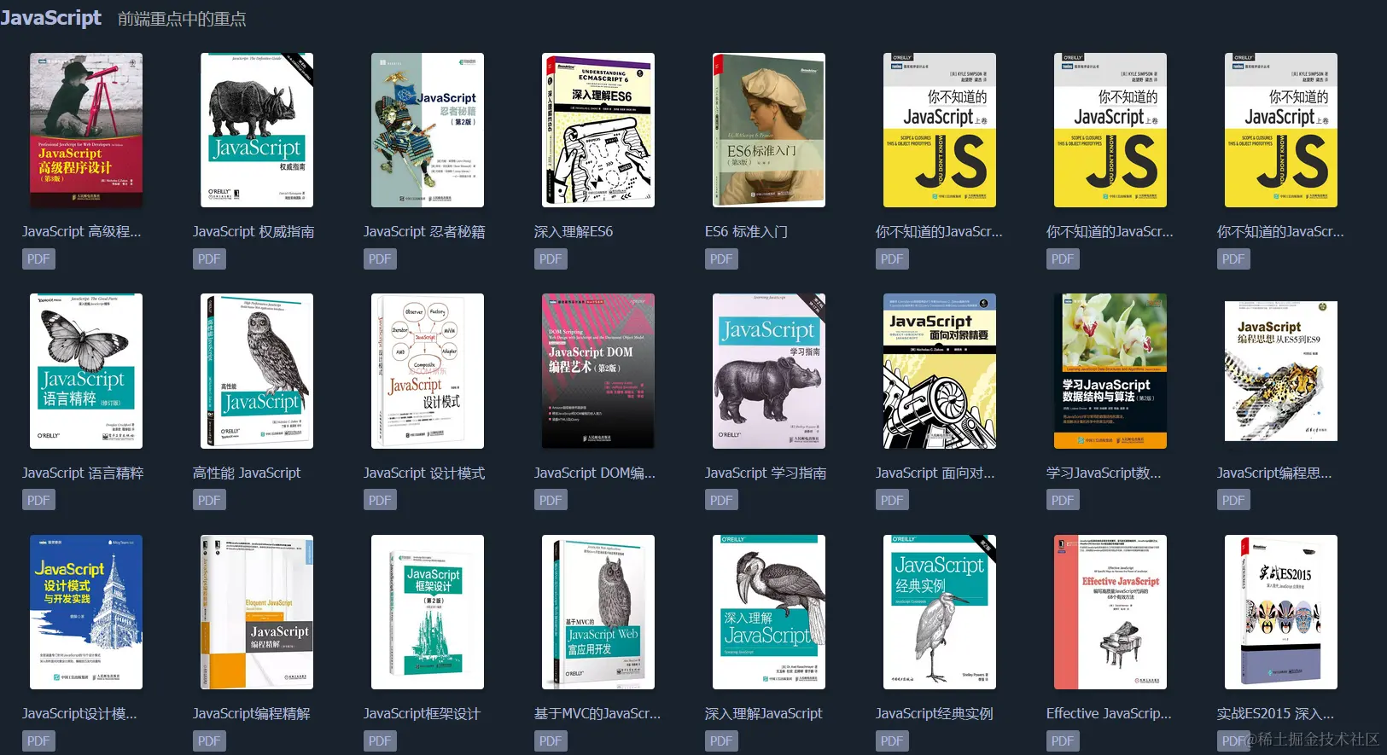Download PDF of 学习JavaScript数...
The image size is (1387, 755).
(x=1063, y=500)
